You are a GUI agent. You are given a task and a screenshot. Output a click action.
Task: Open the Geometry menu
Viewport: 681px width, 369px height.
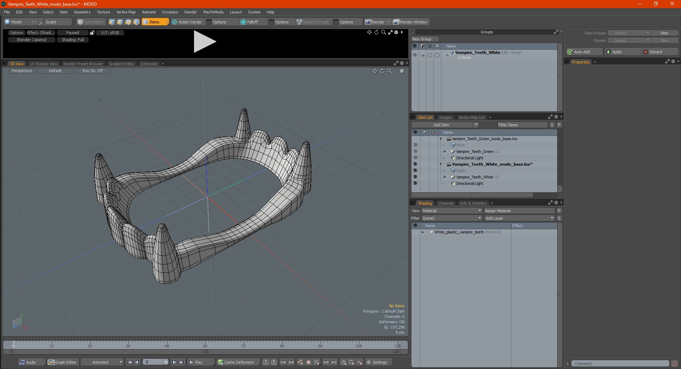click(82, 12)
